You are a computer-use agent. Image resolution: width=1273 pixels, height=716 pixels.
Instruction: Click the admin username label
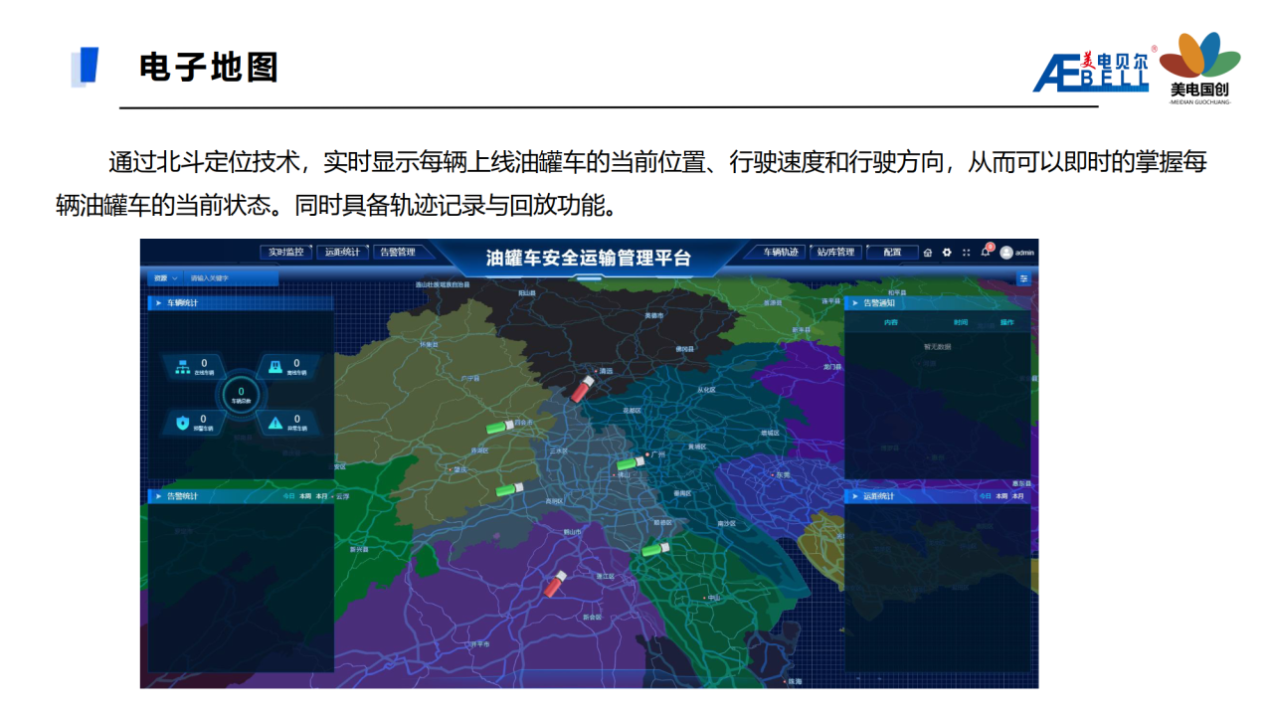coord(1024,253)
